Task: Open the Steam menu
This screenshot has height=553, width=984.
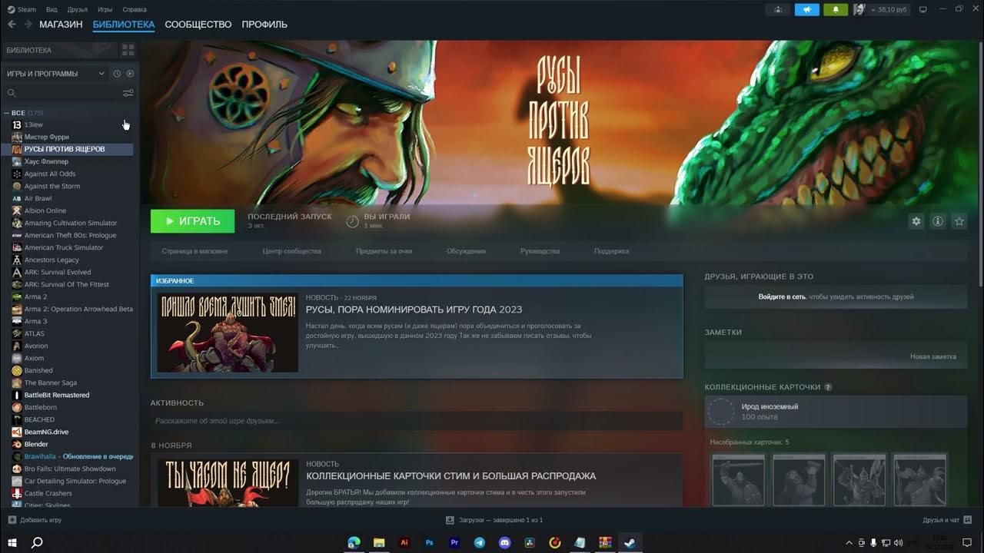Action: (22, 10)
